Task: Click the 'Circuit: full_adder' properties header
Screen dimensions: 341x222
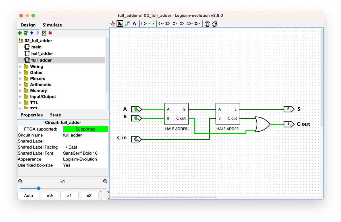Action: [63, 123]
